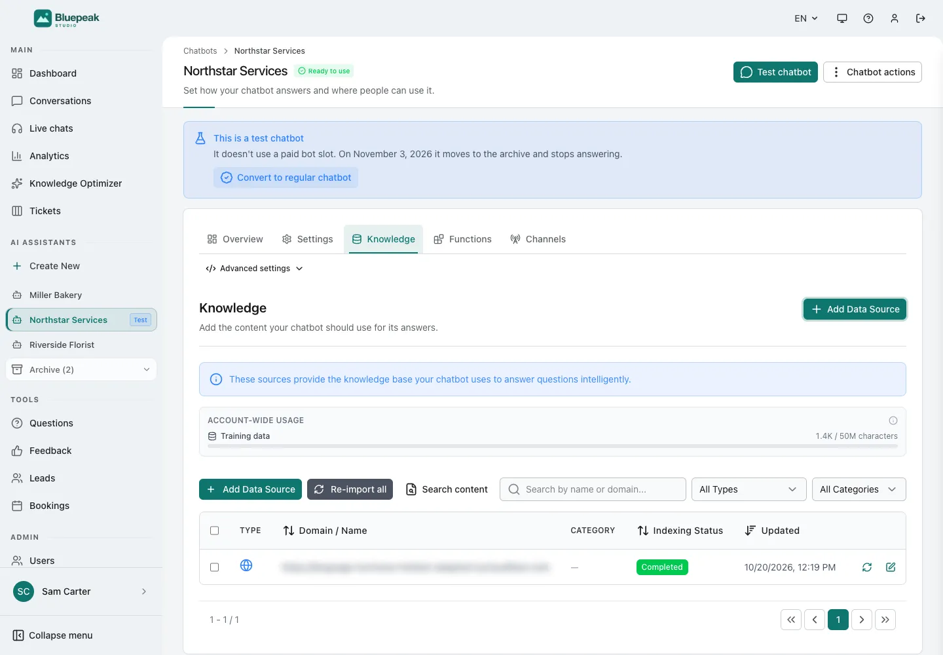943x655 pixels.
Task: Select Miller Bakery assistant in sidebar
Action: pyautogui.click(x=81, y=295)
